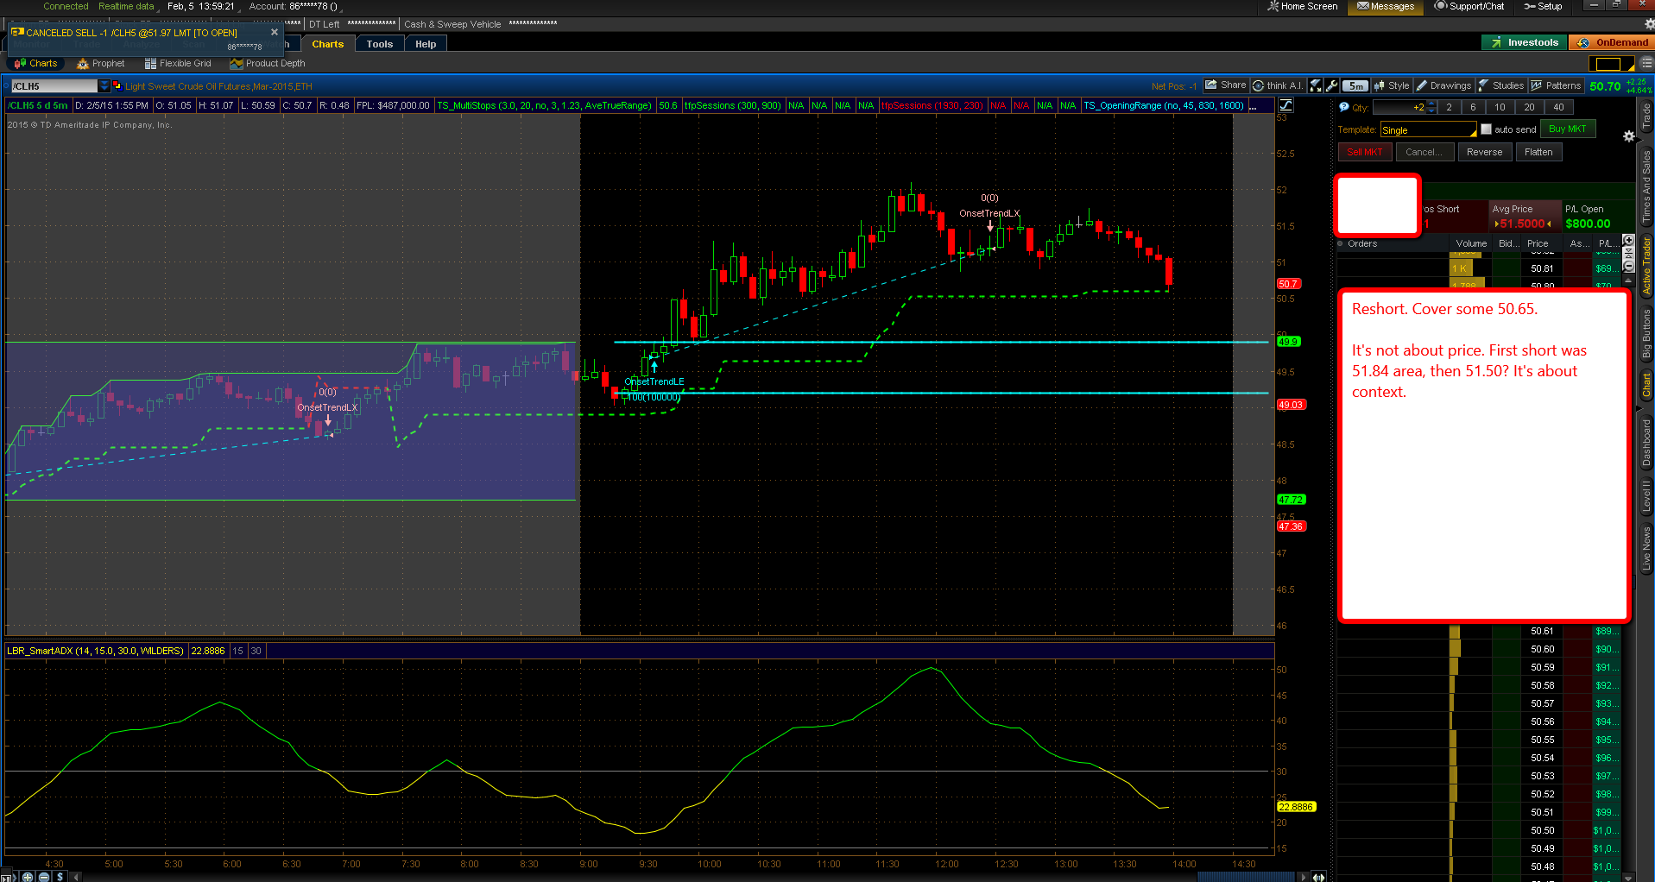The width and height of the screenshot is (1655, 882).
Task: Go to Home Screen
Action: tap(1302, 6)
